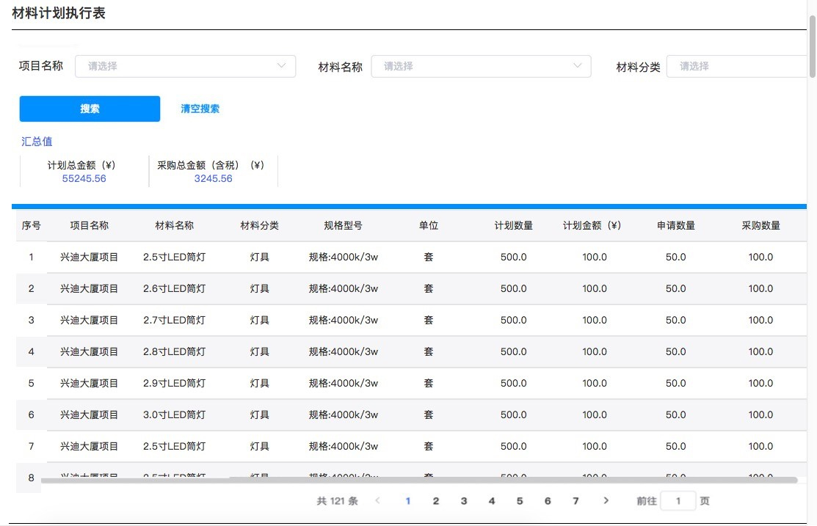Image resolution: width=817 pixels, height=526 pixels.
Task: Click 兴迪大厦项目 in row 4
Action: 89,352
